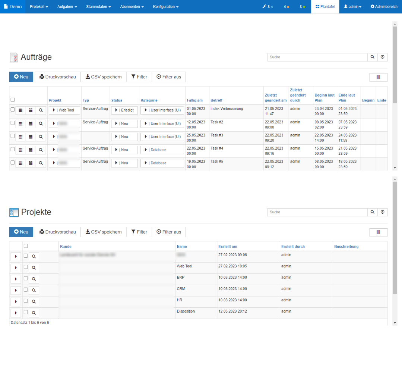402x373 pixels.
Task: Create new Projekt with Neu button
Action: [21, 232]
